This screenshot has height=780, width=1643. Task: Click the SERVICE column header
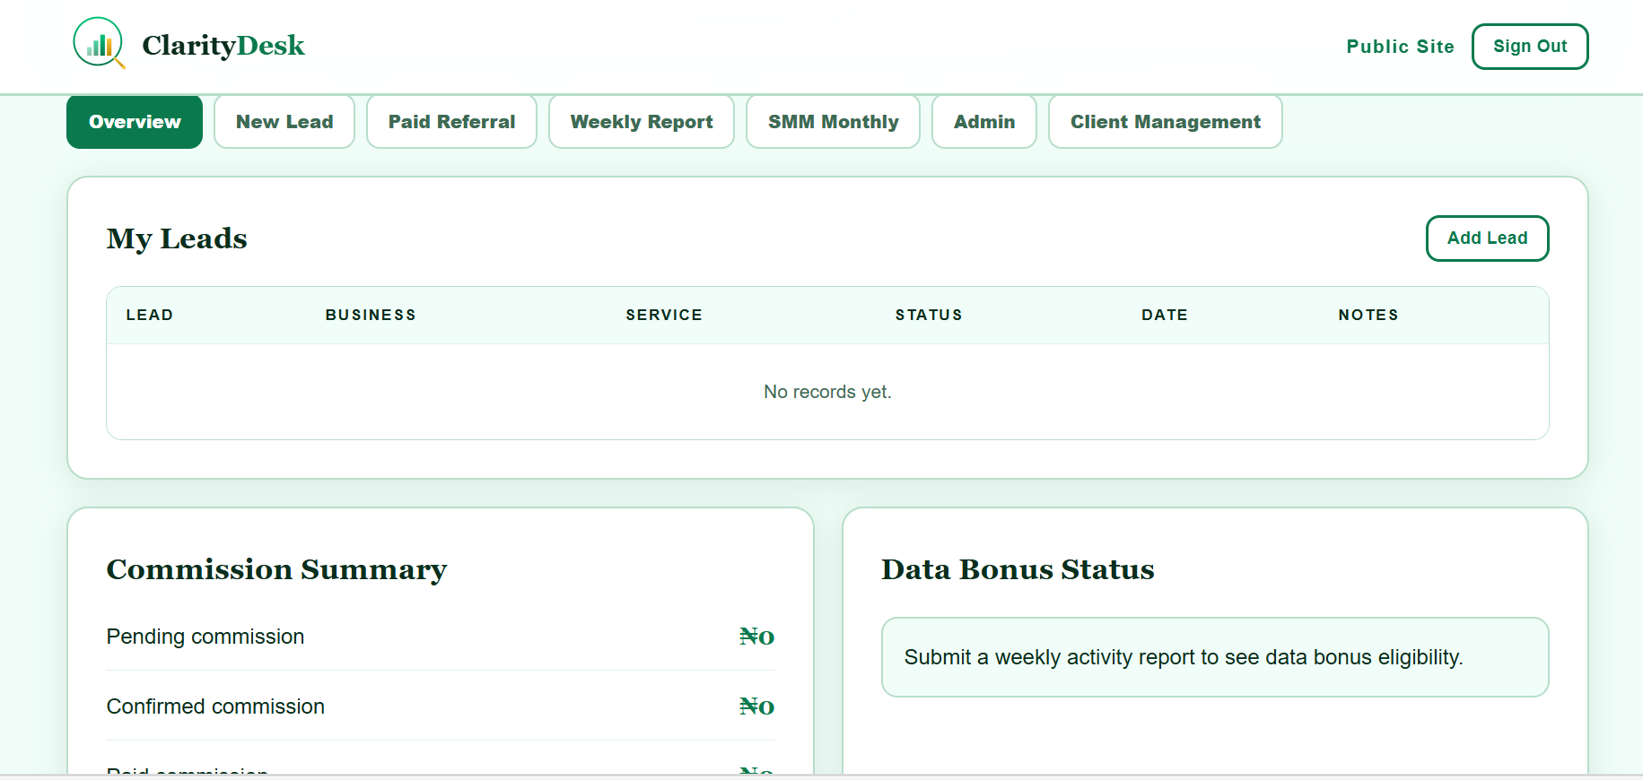664,315
